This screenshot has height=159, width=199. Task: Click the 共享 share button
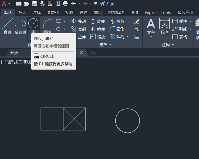pos(107,4)
